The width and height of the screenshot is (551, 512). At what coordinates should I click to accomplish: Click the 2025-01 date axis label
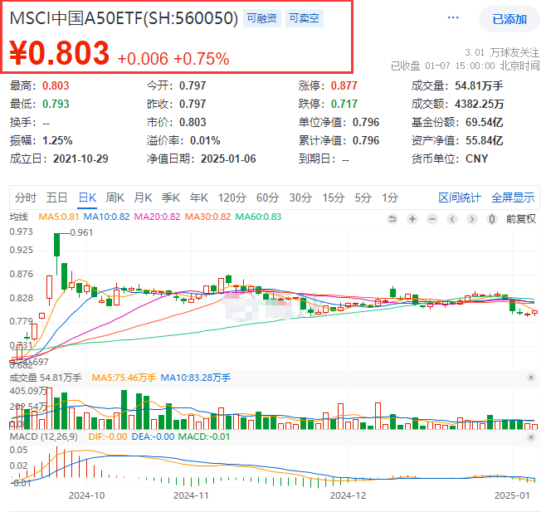512,495
